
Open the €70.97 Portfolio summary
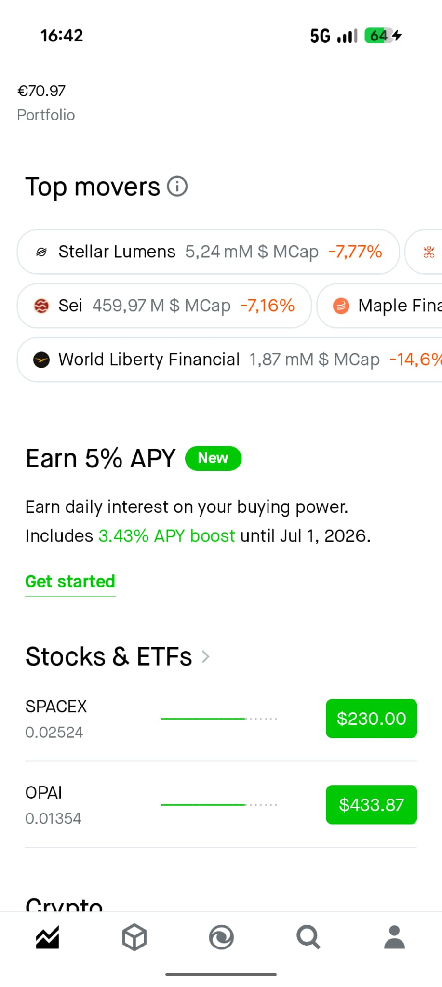tap(46, 103)
